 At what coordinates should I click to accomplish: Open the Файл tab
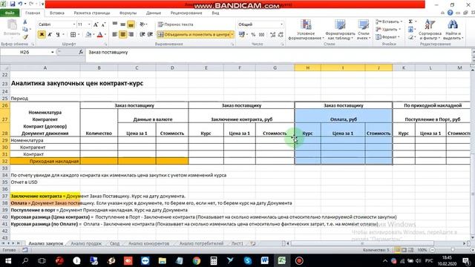10,13
